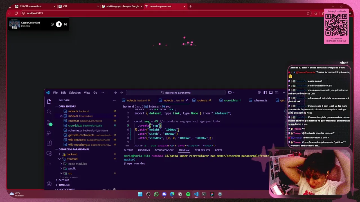Bookmark this page with the star
Screen dimensions: 360x202
(x=308, y=13)
